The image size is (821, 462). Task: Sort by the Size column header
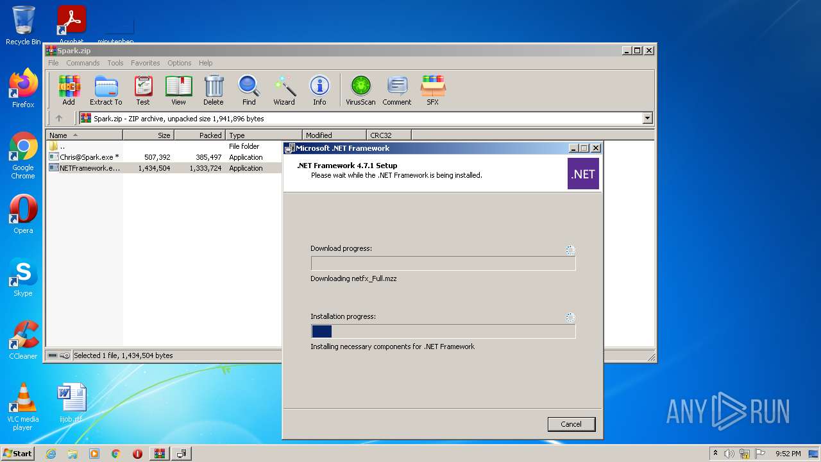[x=148, y=135]
